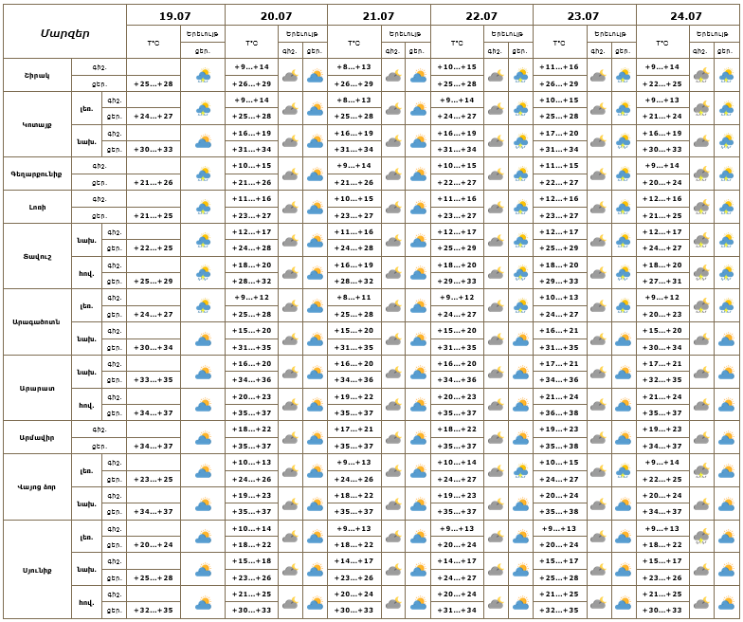Select Սյունիք նախ. daytime icon for 22.07

(x=521, y=570)
